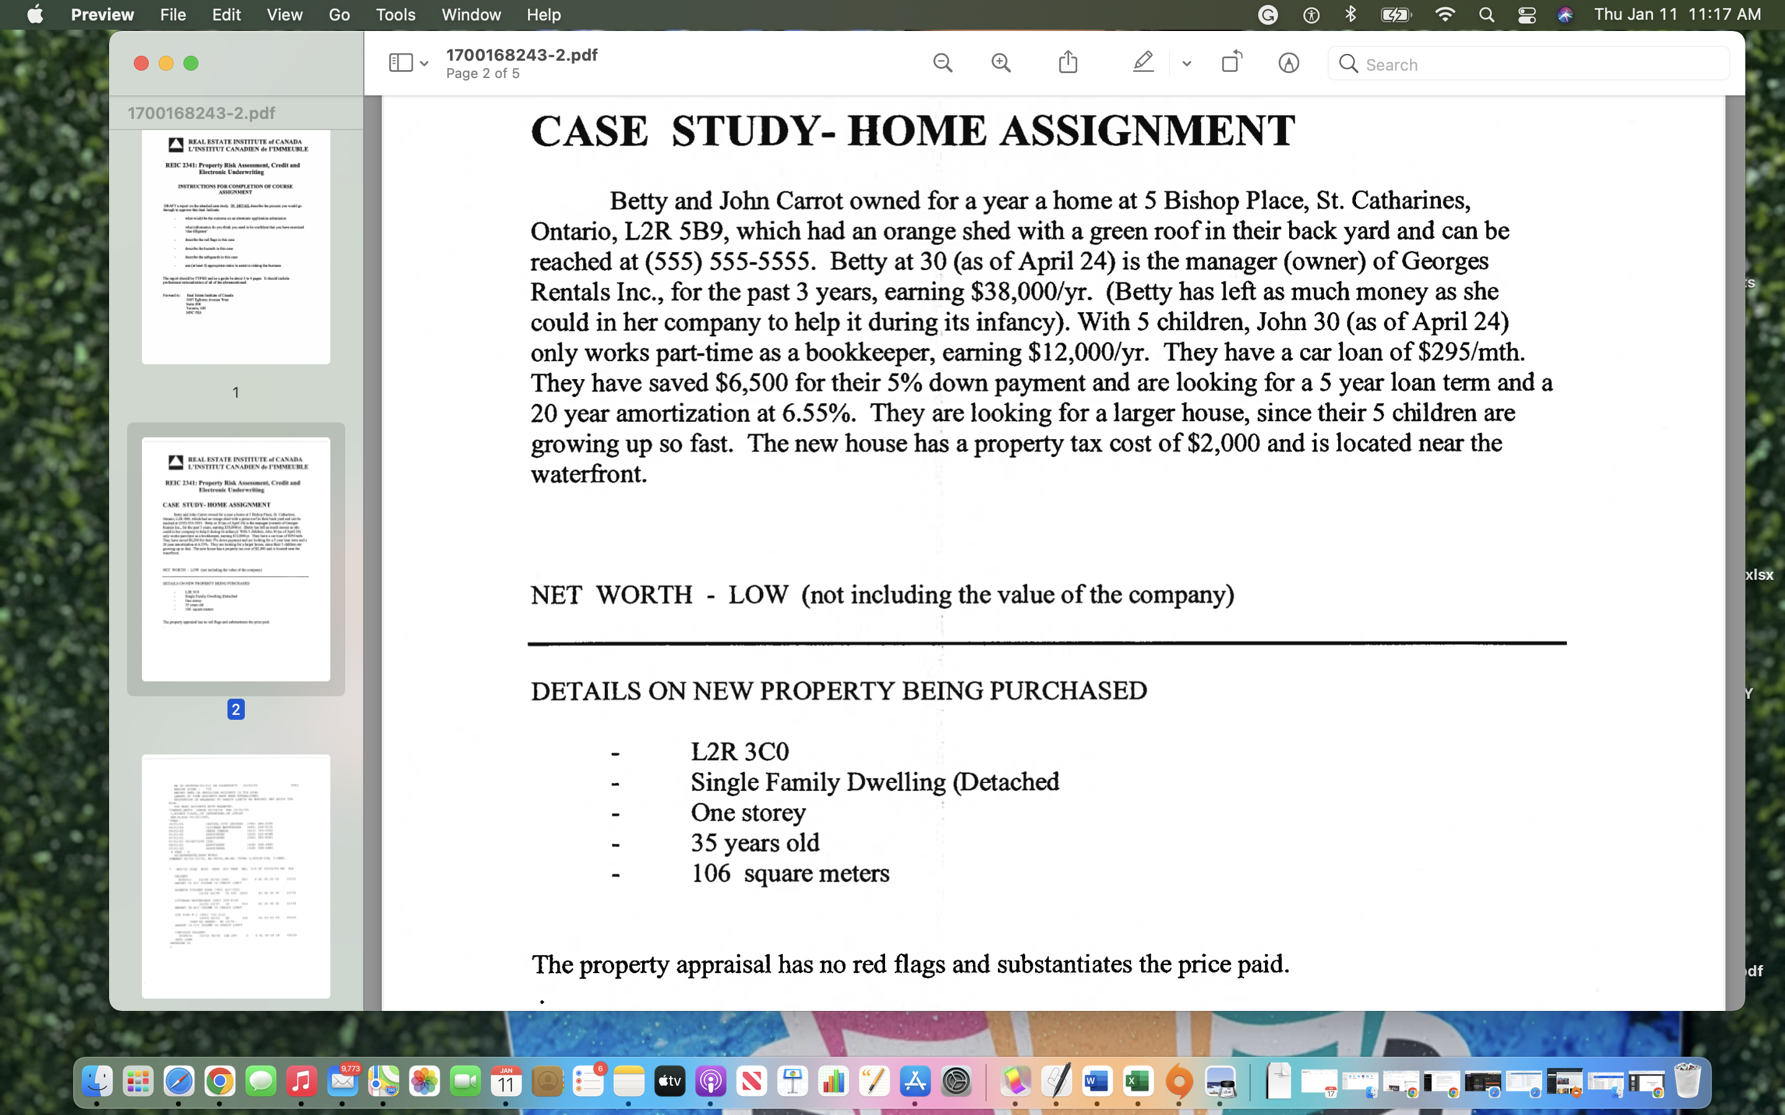Screen dimensions: 1785x1115
Task: Select page 3 thumbnail in sidebar
Action: [236, 875]
